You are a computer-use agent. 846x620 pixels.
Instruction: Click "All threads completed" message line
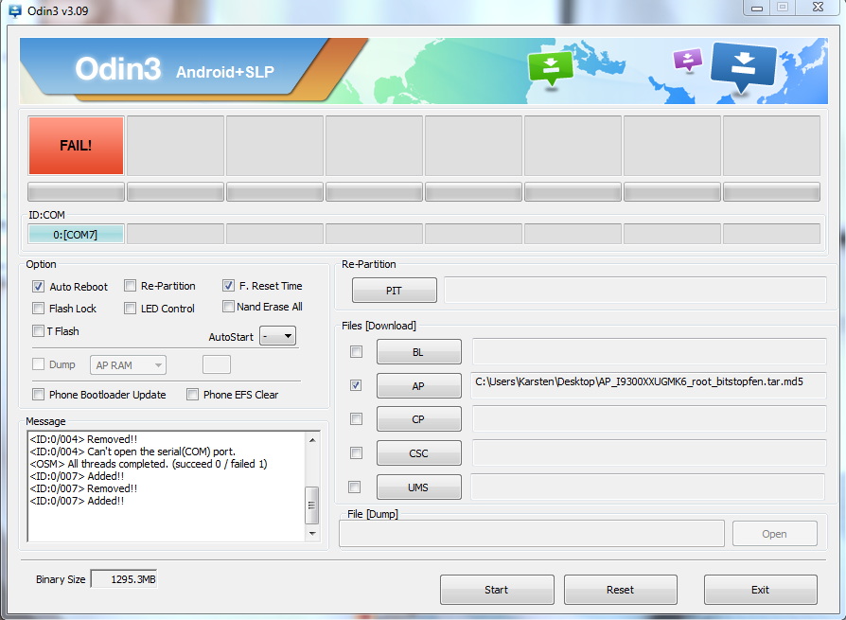click(149, 464)
